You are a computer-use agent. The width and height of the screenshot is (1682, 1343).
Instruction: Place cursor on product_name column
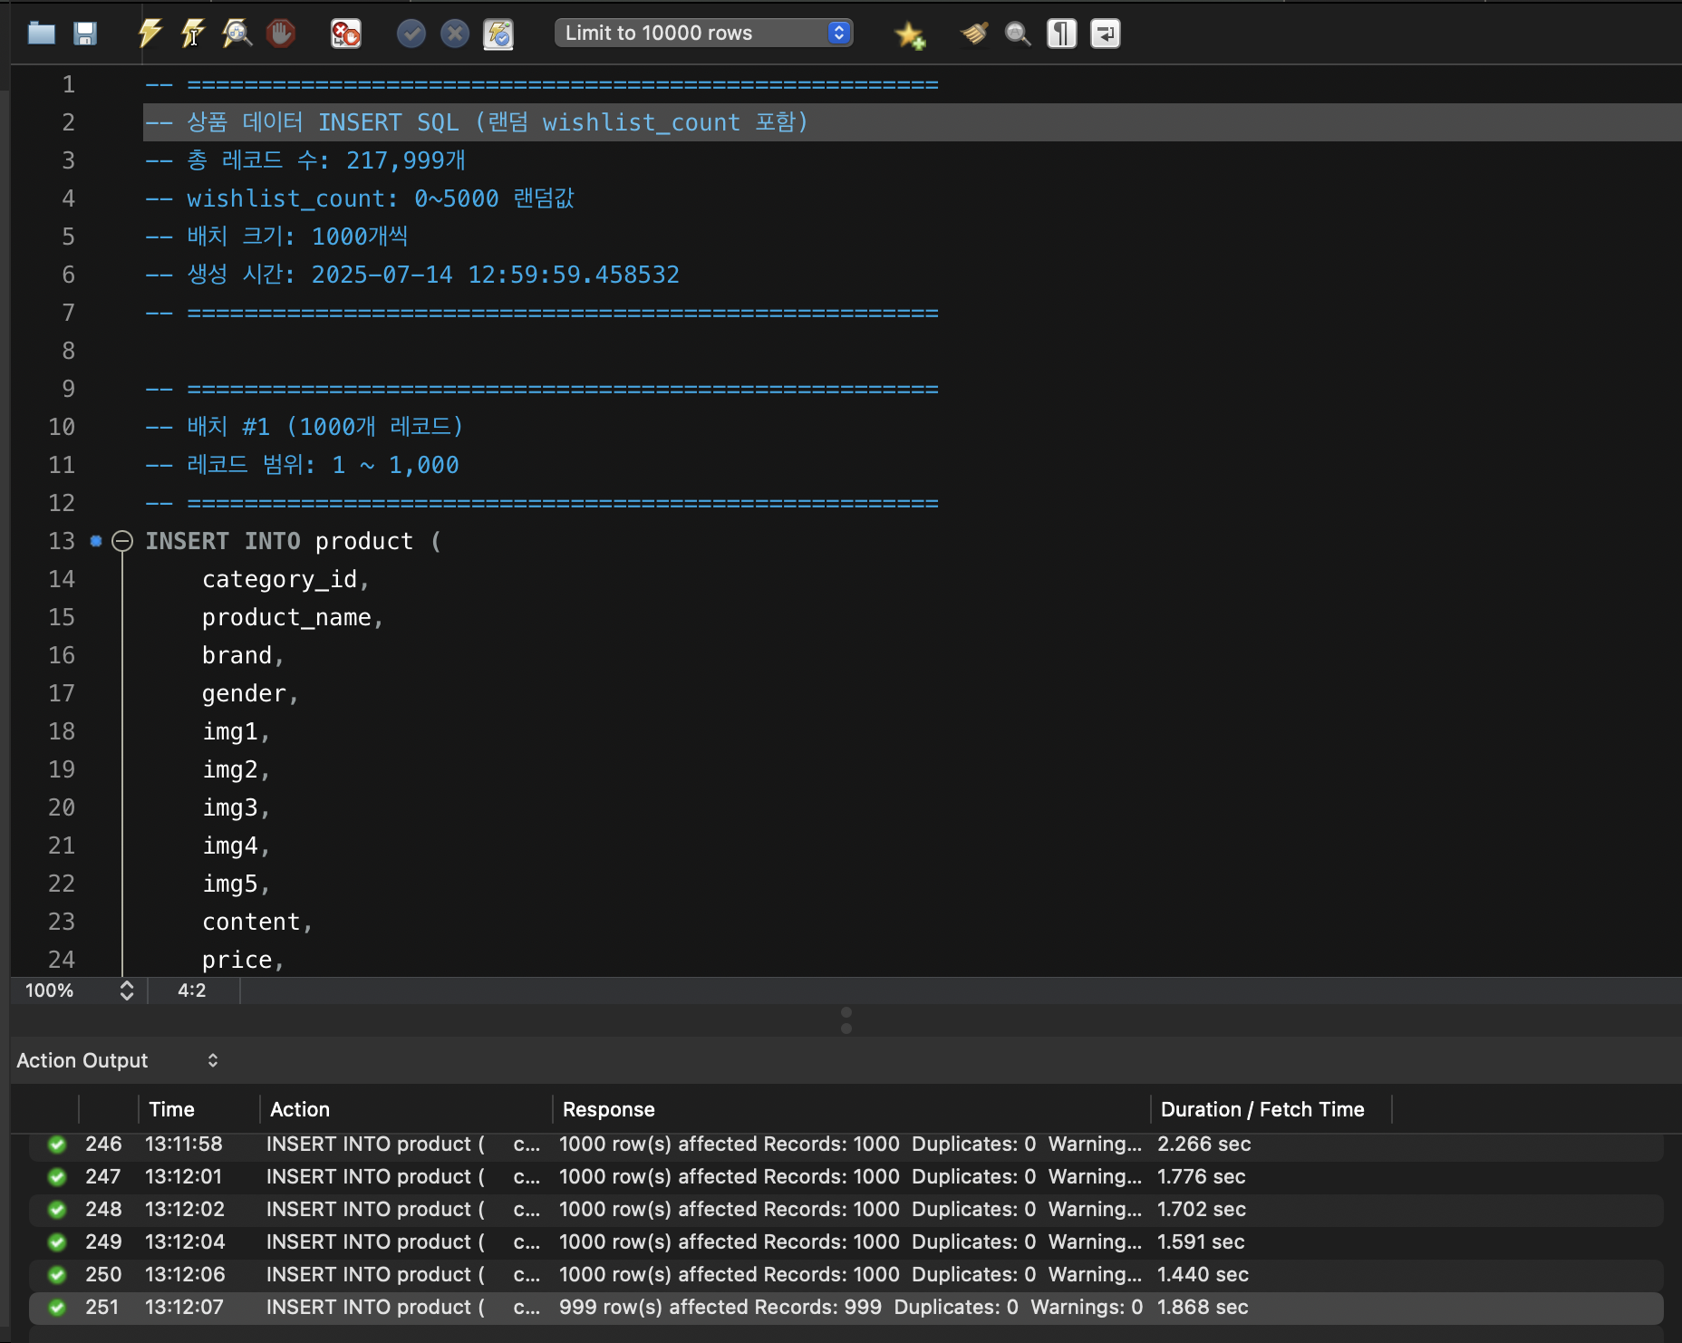coord(293,617)
